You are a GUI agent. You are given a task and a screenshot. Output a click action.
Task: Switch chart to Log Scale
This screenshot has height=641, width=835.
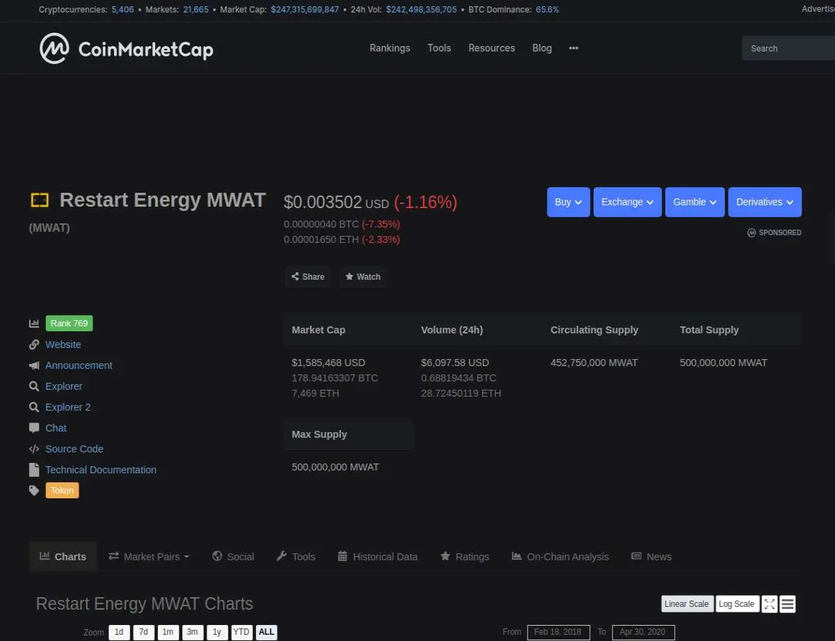736,604
